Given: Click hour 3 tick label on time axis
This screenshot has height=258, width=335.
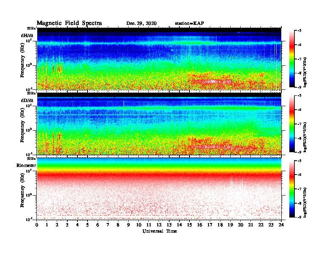Looking at the screenshot, I should (67, 225).
